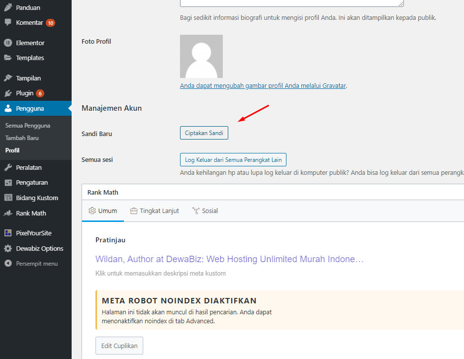Follow the Gravatar profile picture link
This screenshot has height=359, width=464.
coord(263,85)
